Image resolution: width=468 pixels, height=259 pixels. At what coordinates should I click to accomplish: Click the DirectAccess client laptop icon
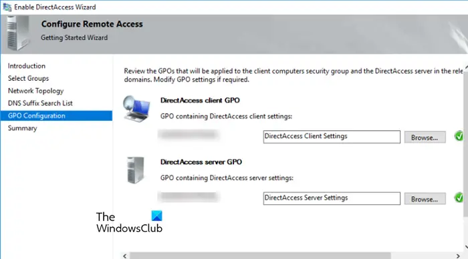click(136, 109)
